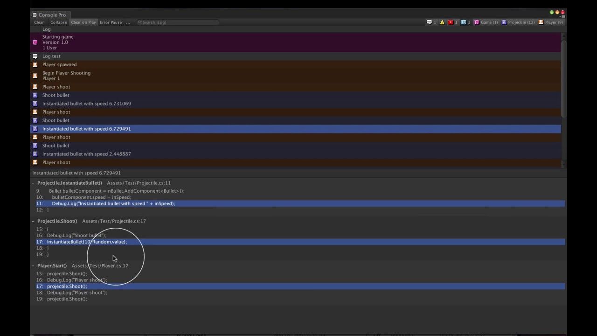The image size is (597, 336).
Task: Focus the Search (Log) field
Action: [177, 22]
